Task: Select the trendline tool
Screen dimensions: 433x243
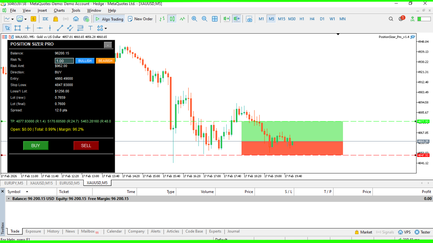Action: point(60,28)
